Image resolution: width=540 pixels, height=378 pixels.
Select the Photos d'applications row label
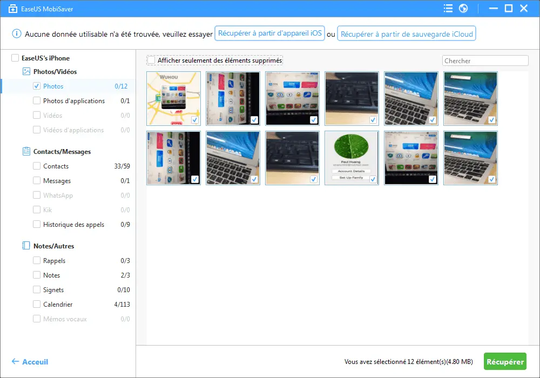(x=73, y=101)
